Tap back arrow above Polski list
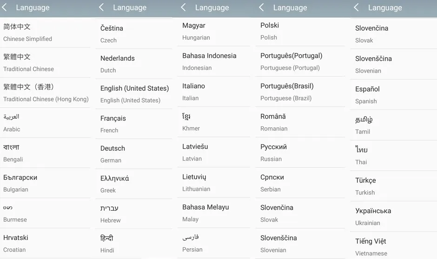This screenshot has width=437, height=259. pos(262,7)
